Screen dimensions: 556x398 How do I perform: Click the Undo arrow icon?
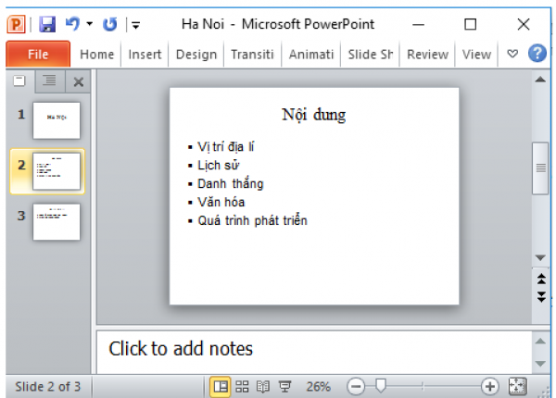tap(71, 24)
